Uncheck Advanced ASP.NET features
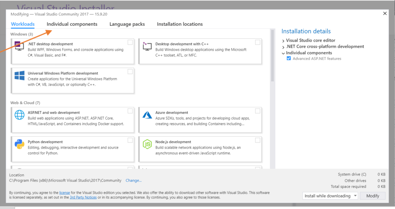This screenshot has height=209, width=395. tap(289, 59)
